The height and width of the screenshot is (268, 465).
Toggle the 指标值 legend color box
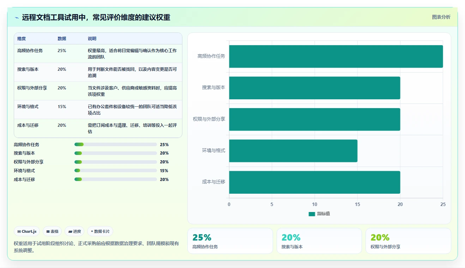click(x=312, y=214)
